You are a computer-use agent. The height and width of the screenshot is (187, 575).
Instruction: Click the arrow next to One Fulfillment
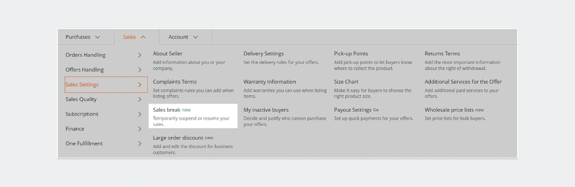point(139,144)
